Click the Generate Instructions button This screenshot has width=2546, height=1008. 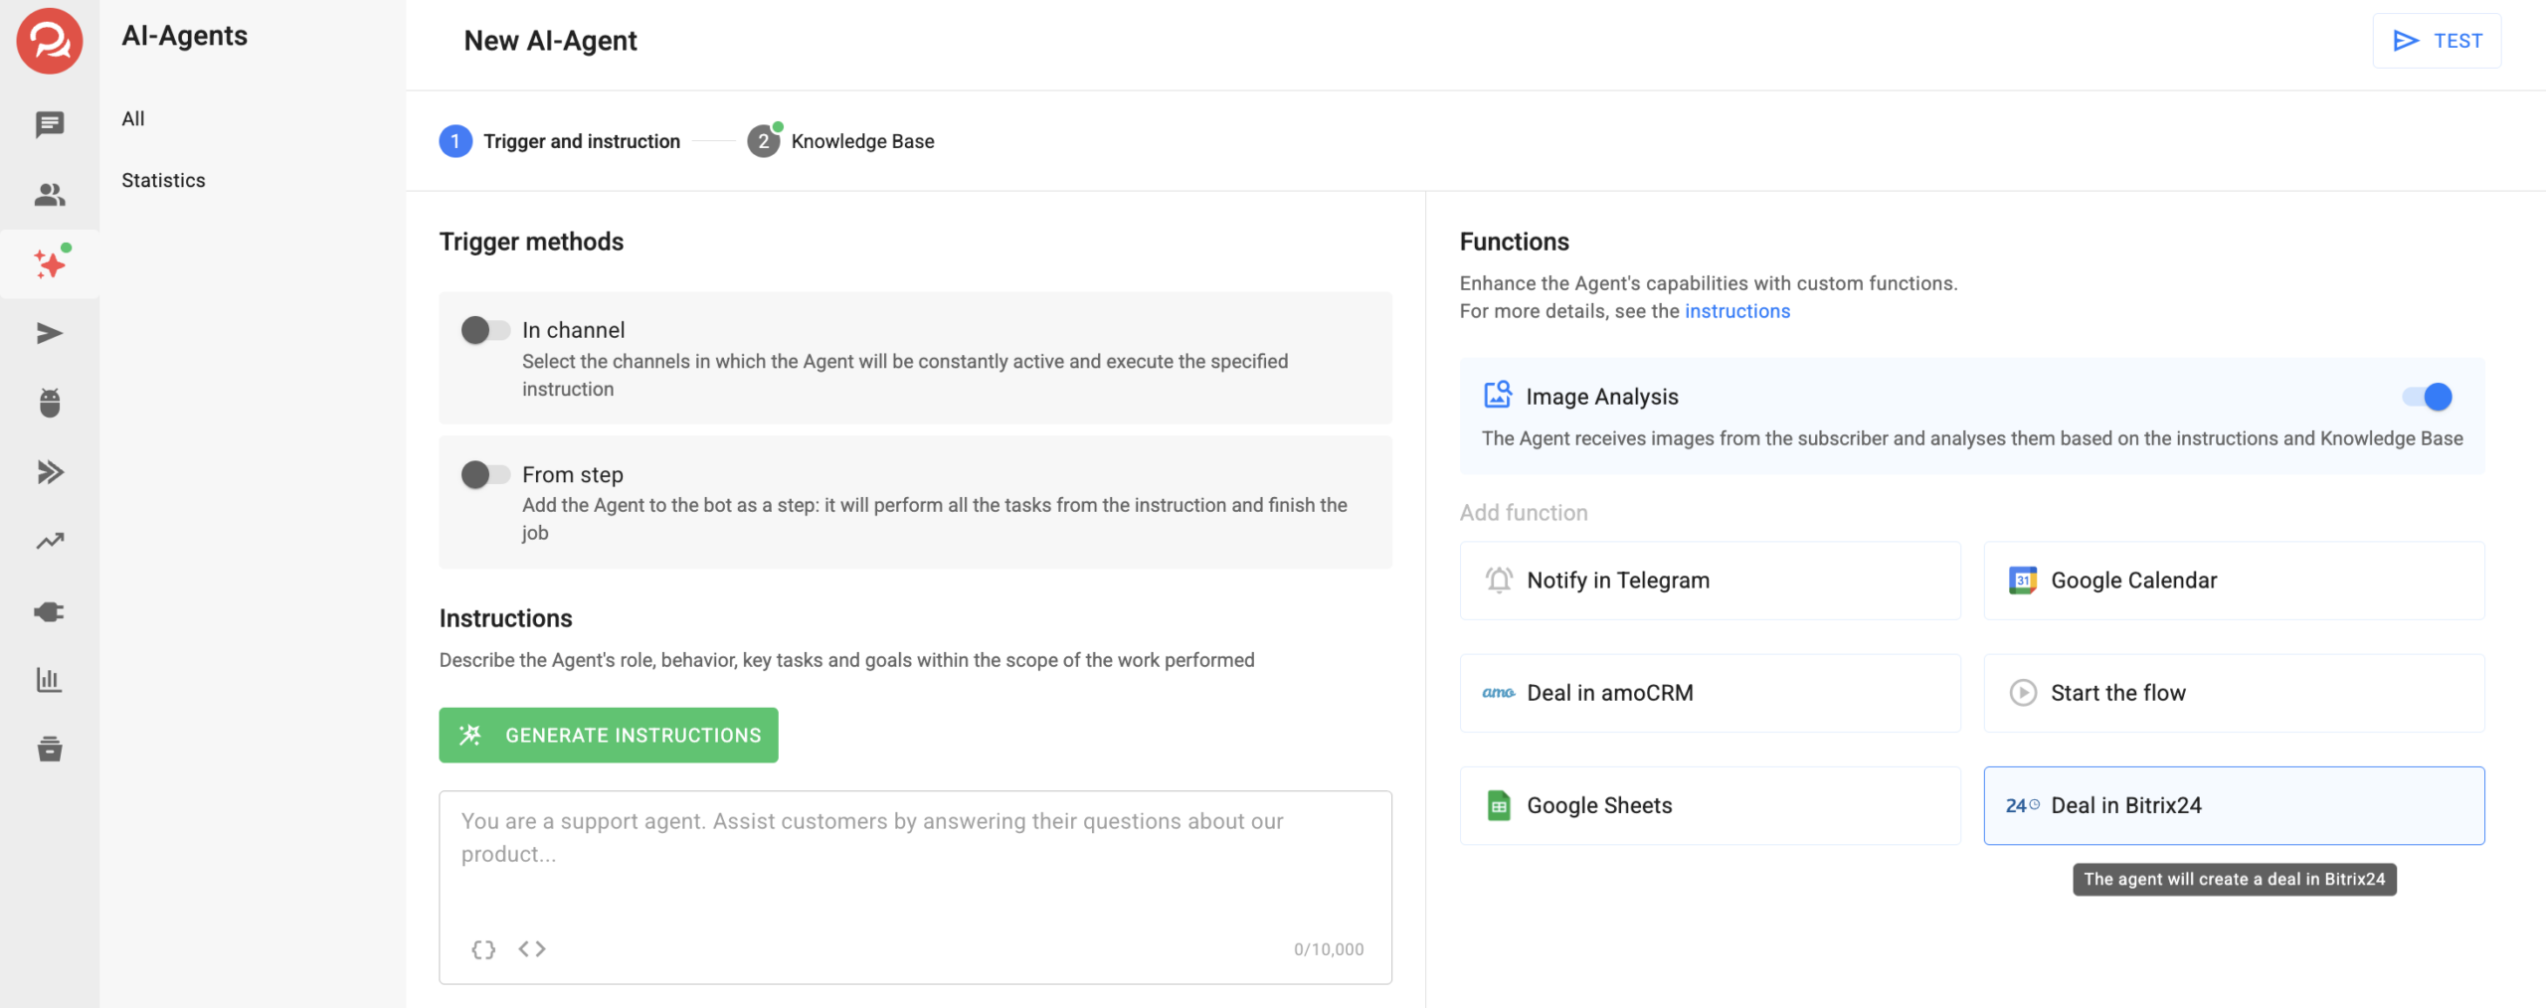(609, 736)
